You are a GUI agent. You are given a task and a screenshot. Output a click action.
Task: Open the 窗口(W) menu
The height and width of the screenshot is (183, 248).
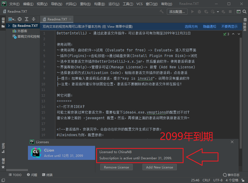click(x=152, y=4)
